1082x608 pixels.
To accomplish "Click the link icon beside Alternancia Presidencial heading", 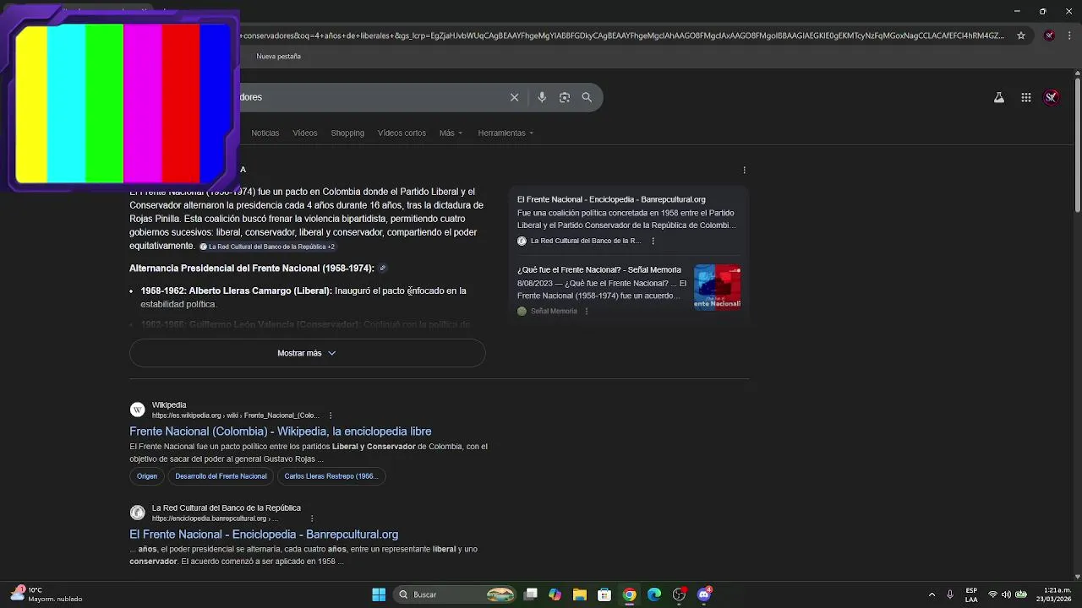I will point(383,269).
